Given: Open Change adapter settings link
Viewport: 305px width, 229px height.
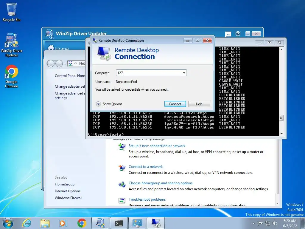Looking at the screenshot, I should coord(70,86).
